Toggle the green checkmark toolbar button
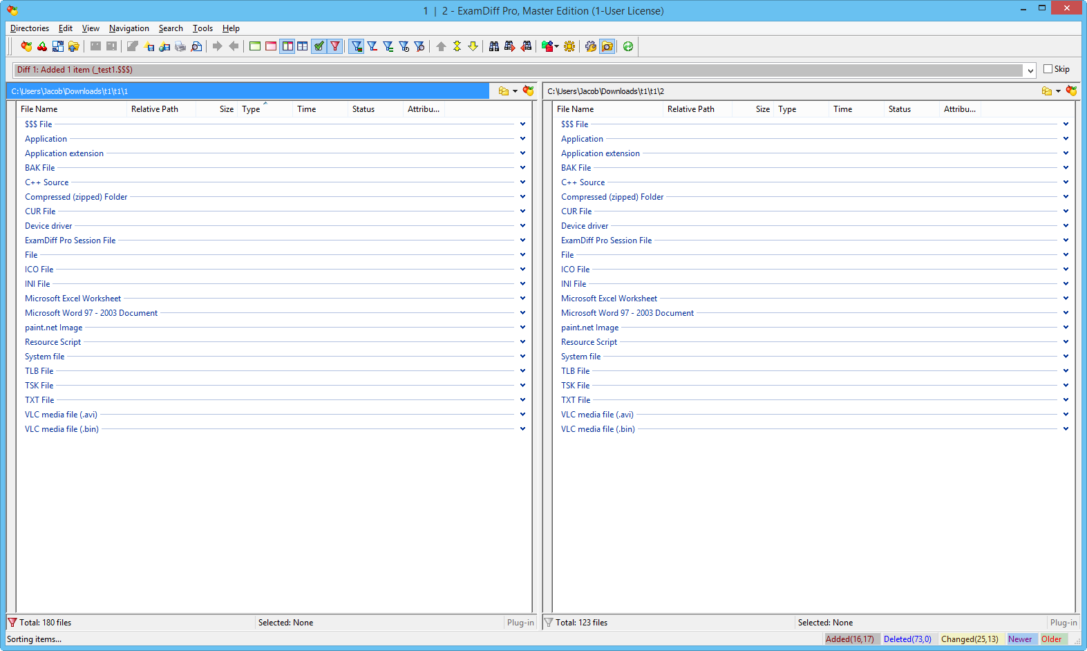This screenshot has width=1087, height=651. (319, 46)
